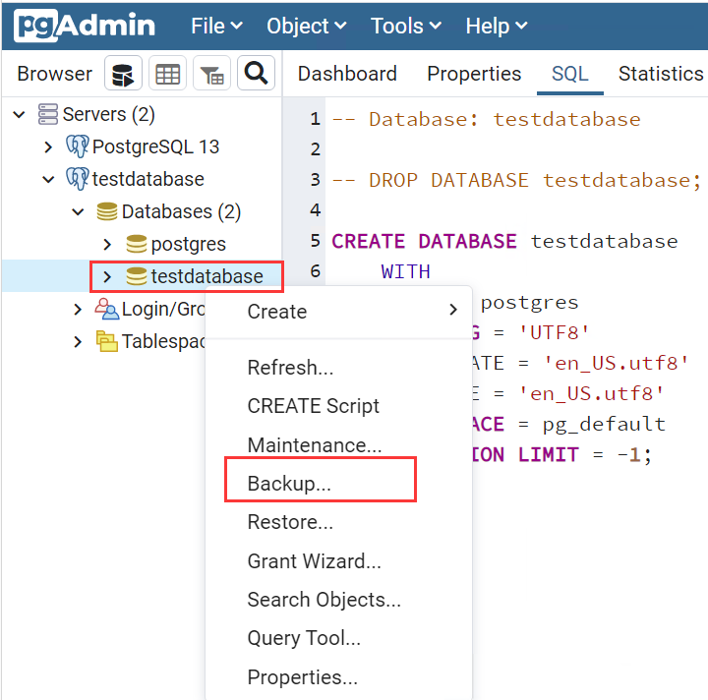708x700 pixels.
Task: Switch to the Dashboard tab
Action: [347, 74]
